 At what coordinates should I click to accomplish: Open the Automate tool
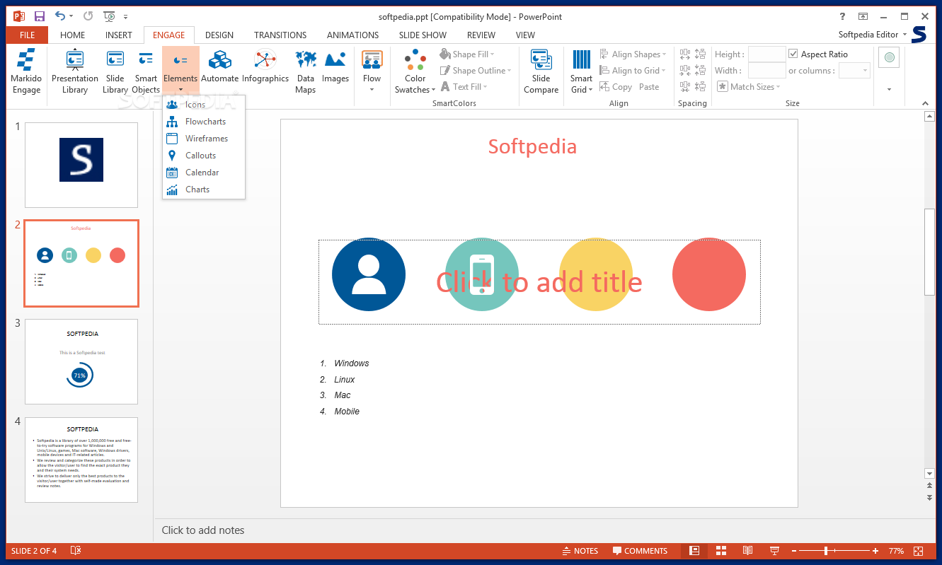220,67
